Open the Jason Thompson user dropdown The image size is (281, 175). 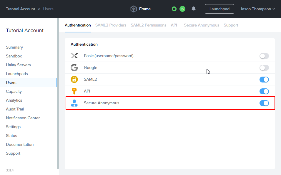257,9
